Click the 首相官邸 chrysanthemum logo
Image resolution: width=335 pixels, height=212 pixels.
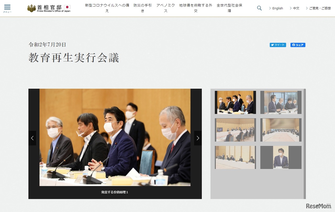pyautogui.click(x=31, y=8)
